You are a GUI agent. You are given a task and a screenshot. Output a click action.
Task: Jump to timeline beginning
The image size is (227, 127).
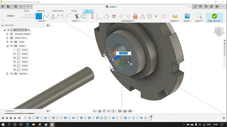[3, 118]
